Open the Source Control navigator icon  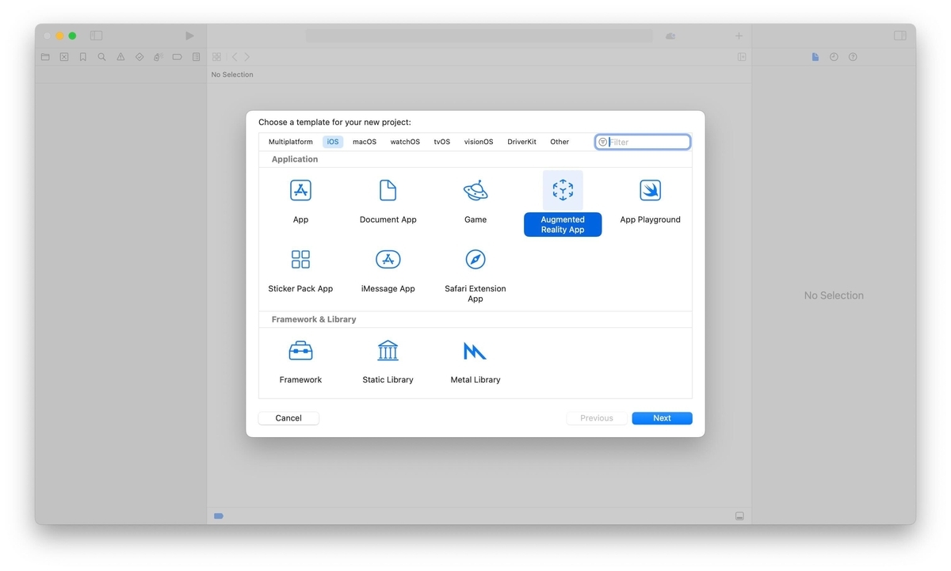tap(64, 57)
